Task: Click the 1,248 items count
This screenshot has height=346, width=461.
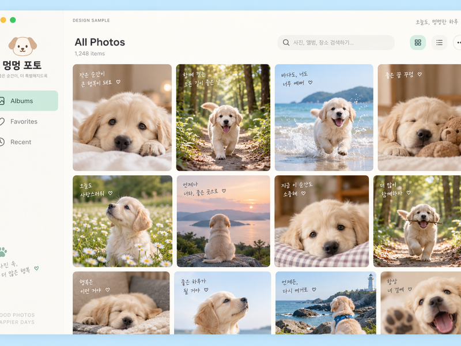Action: pyautogui.click(x=90, y=54)
